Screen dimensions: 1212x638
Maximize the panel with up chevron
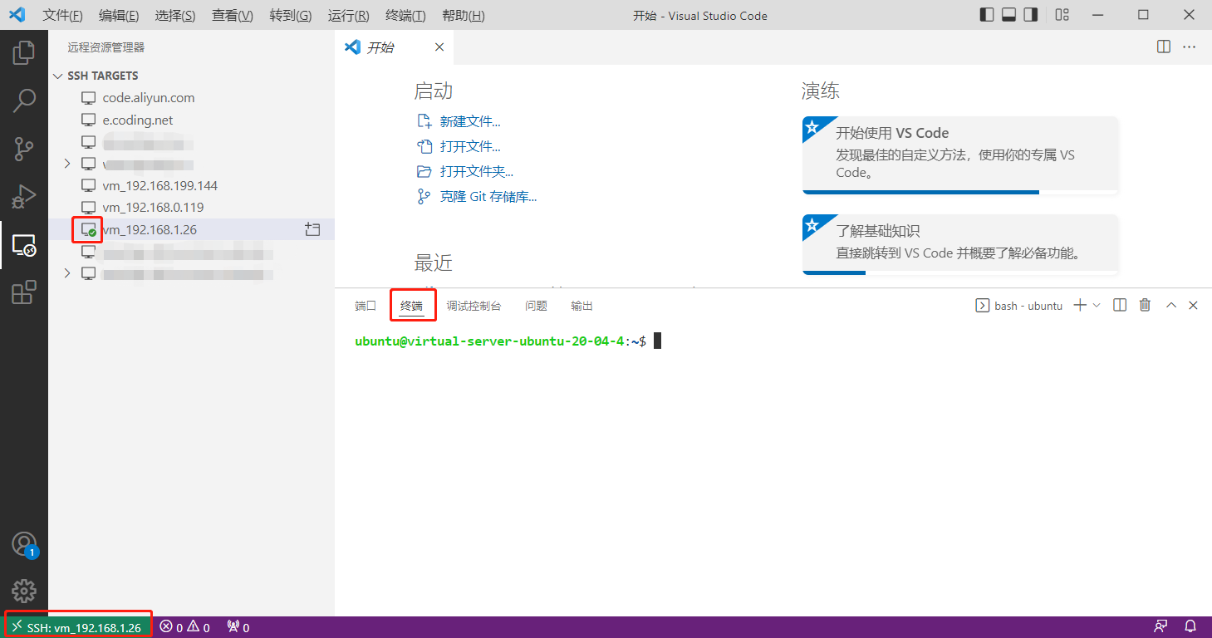click(x=1171, y=305)
